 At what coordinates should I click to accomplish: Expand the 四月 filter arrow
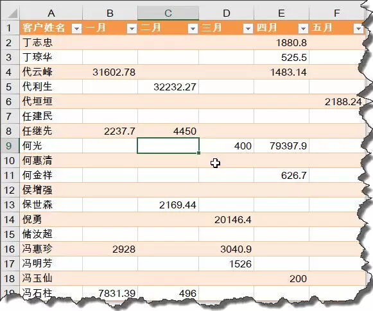pos(303,29)
